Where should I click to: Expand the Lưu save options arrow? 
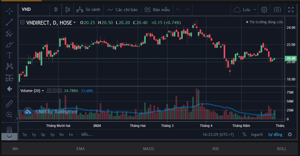click(x=255, y=10)
